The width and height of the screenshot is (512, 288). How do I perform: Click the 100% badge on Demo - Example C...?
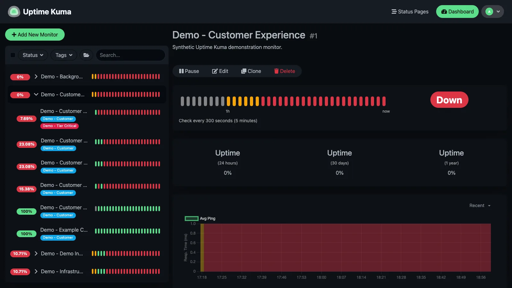point(27,234)
